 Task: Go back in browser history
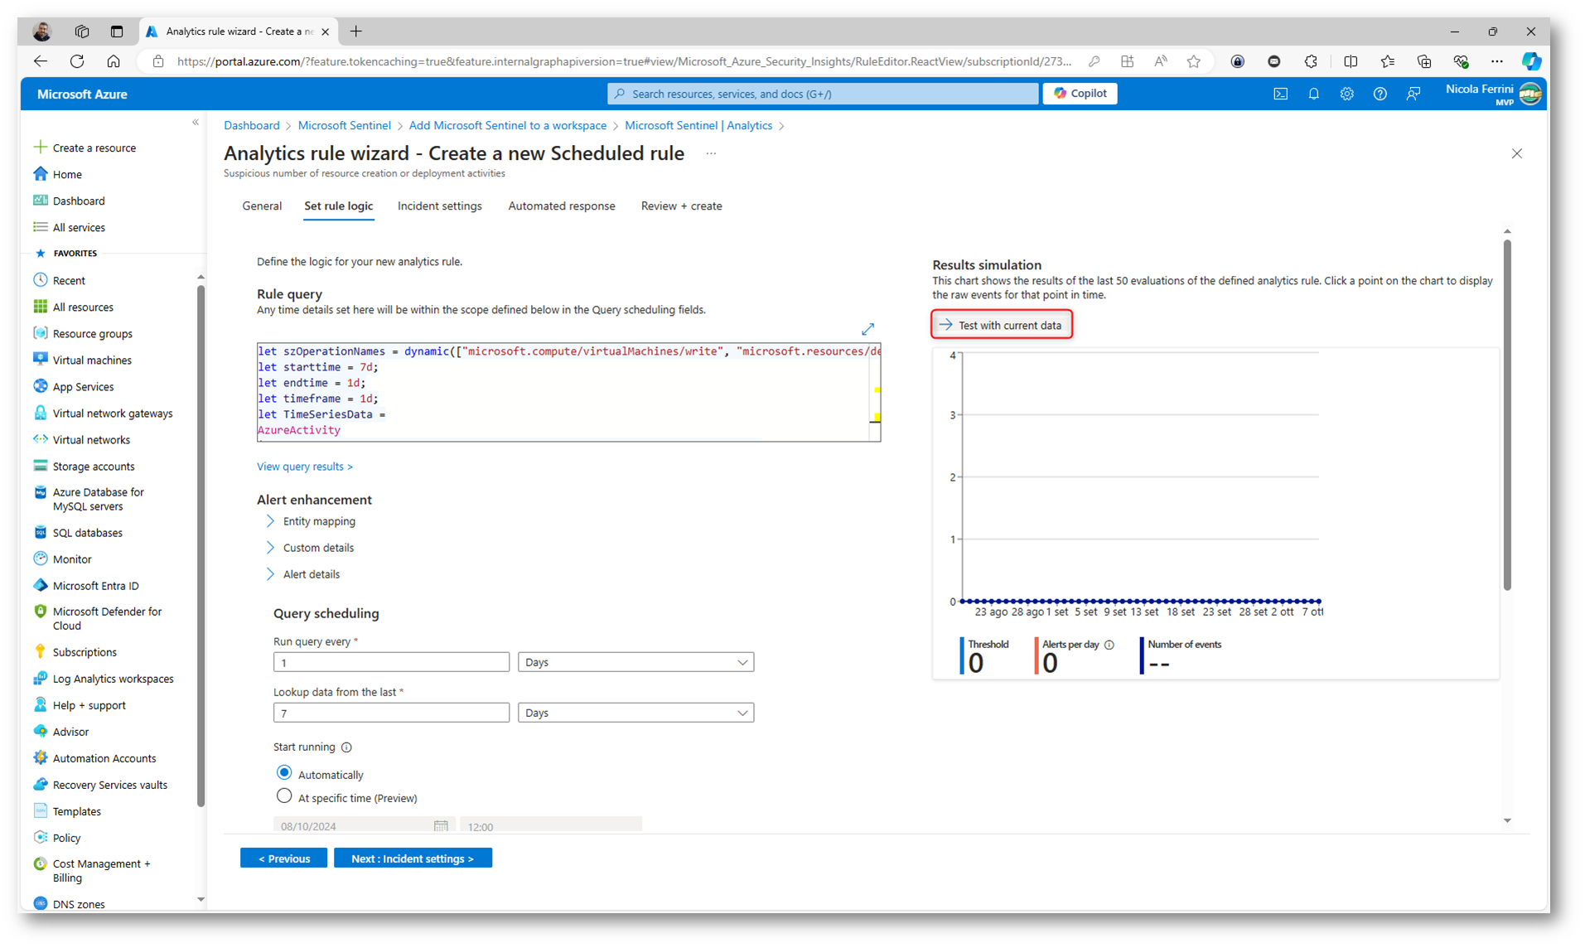[40, 61]
